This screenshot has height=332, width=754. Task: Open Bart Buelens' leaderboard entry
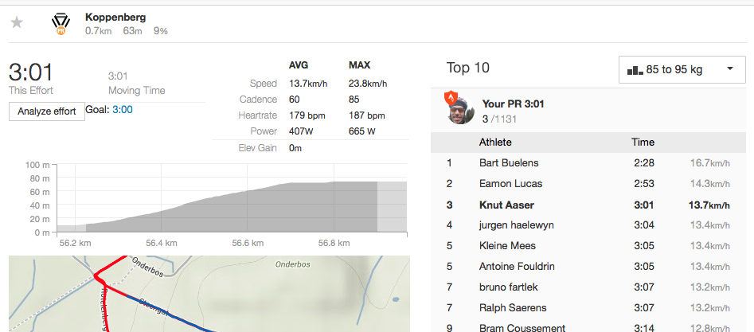pos(509,163)
